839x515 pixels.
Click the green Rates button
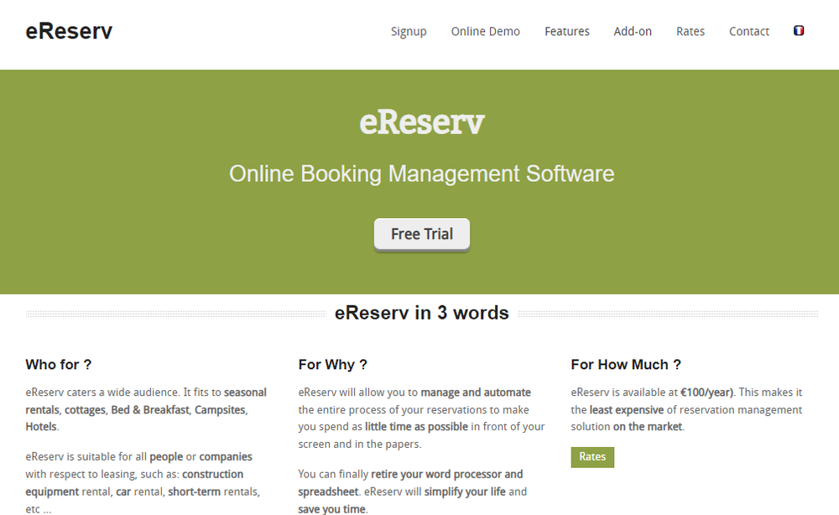(x=592, y=457)
